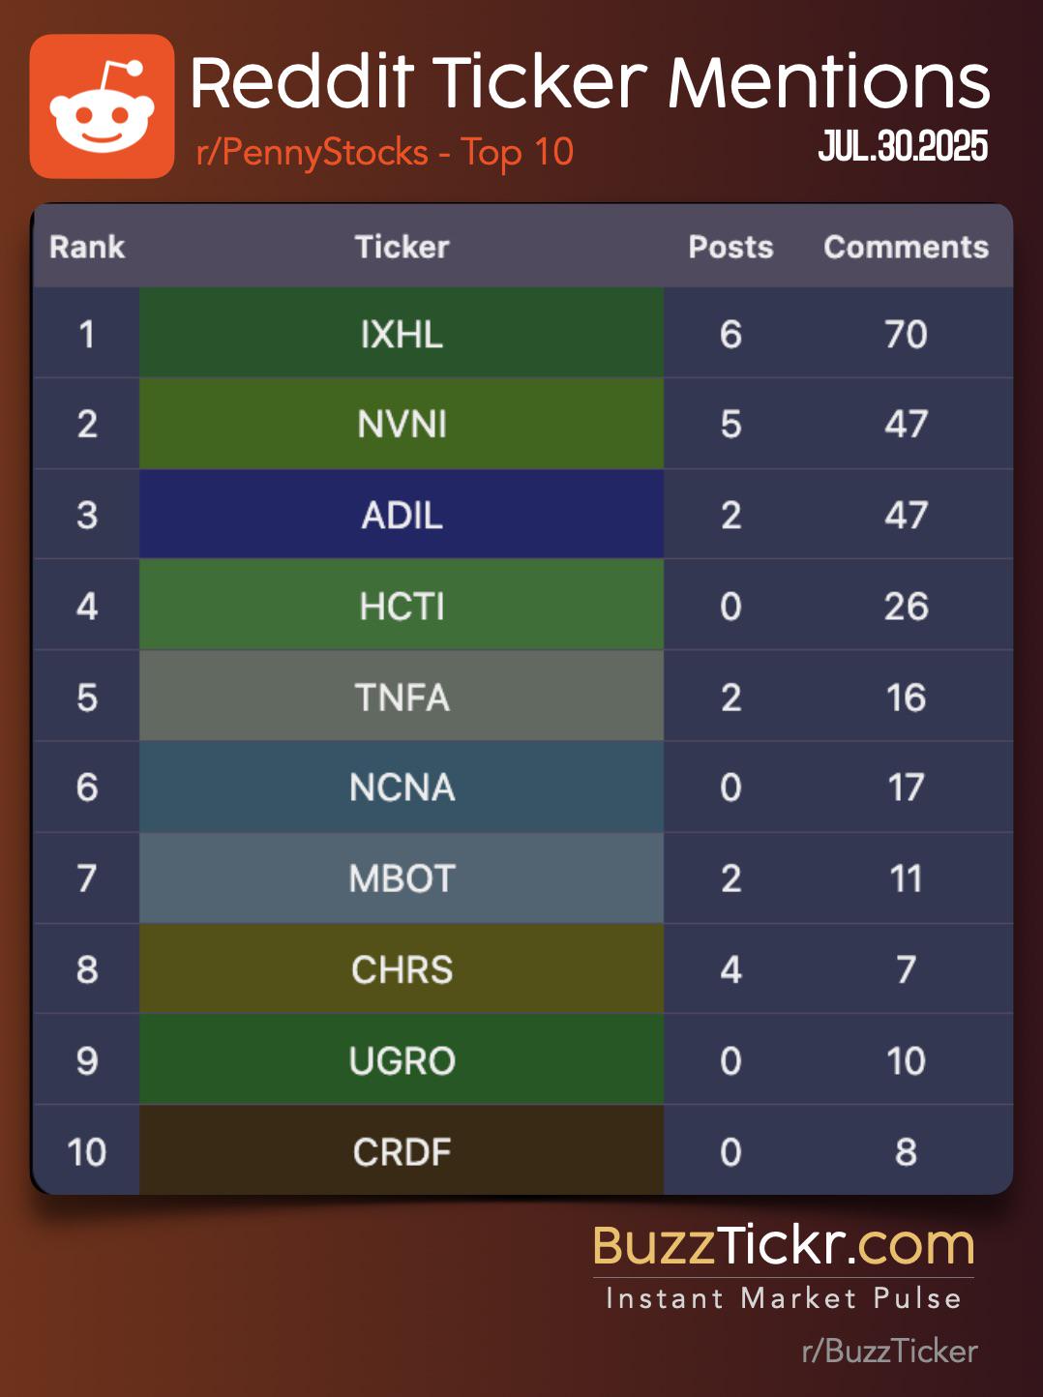Select the UGRO ticker cell
This screenshot has height=1397, width=1043.
click(402, 1060)
